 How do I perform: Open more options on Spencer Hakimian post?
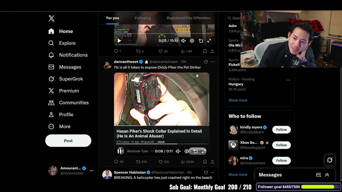pos(212,172)
